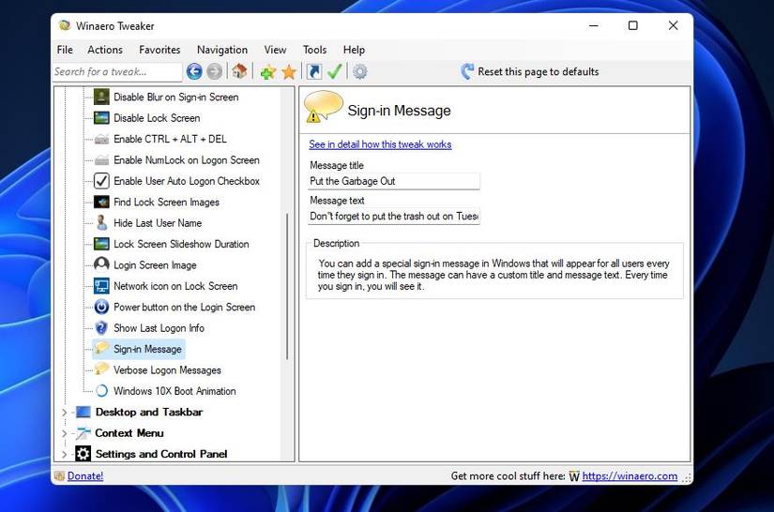The height and width of the screenshot is (512, 774).
Task: Click the icon beside Enable NumLock on Logon Screen
Action: point(101,159)
